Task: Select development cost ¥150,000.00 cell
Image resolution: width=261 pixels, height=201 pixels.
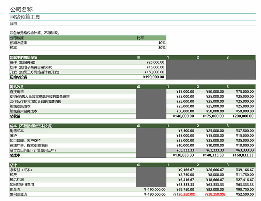Action: coord(154,72)
